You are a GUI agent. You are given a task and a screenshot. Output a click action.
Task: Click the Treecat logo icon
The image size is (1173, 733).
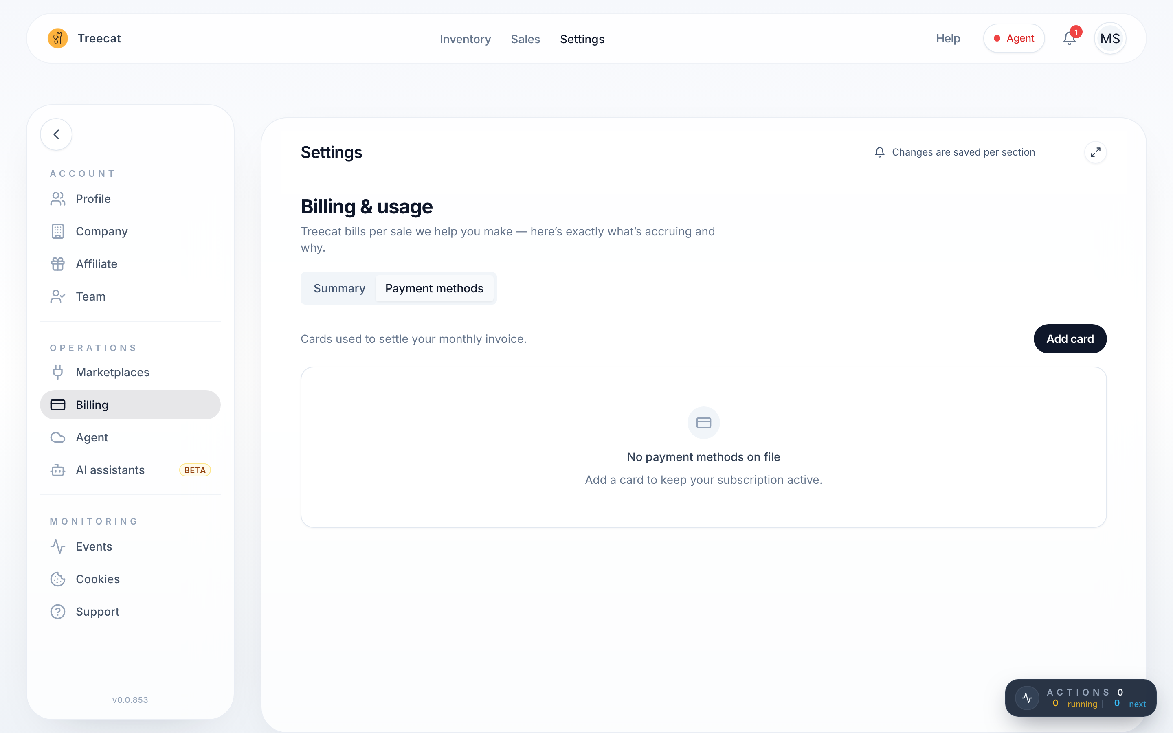tap(58, 38)
